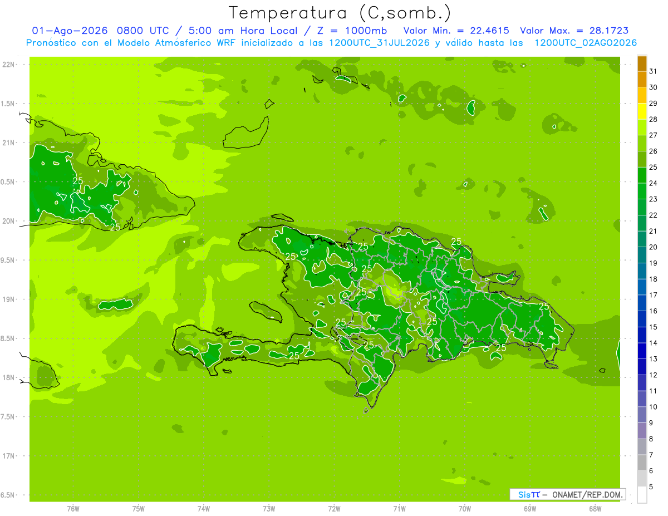
Task: Click the orange 31 degree color swatch
Action: [x=642, y=63]
